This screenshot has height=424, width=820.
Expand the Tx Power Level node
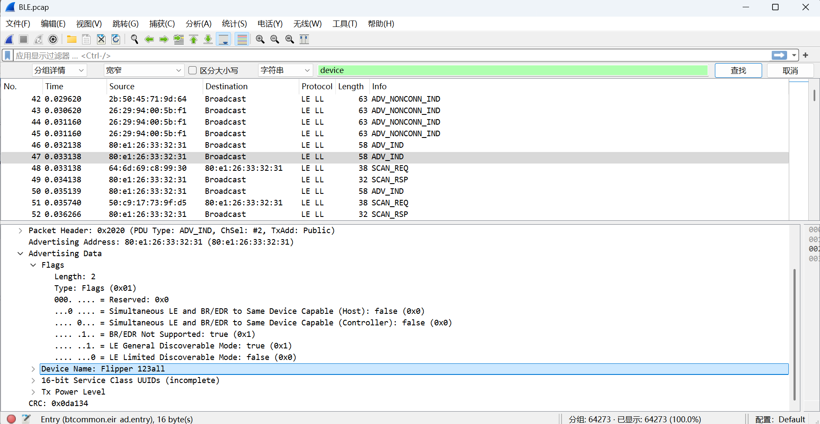pos(33,392)
